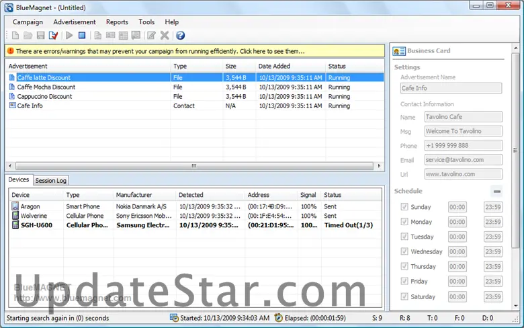This screenshot has height=328, width=524.
Task: Toggle the Thursday schedule checkbox
Action: (404, 266)
